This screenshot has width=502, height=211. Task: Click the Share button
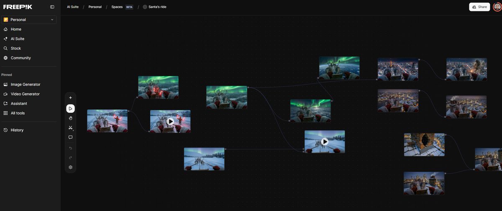click(x=479, y=7)
